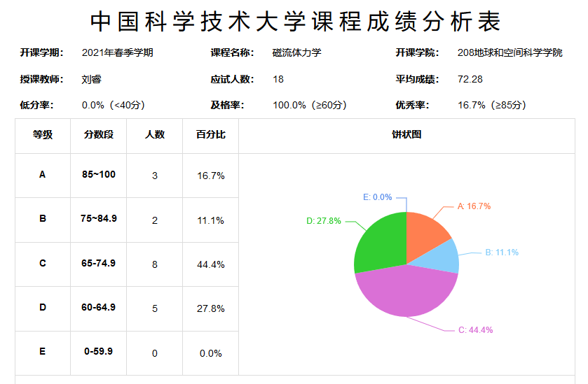Click the 'B: 11.1%' chart label
Image resolution: width=588 pixels, height=384 pixels.
(x=502, y=253)
